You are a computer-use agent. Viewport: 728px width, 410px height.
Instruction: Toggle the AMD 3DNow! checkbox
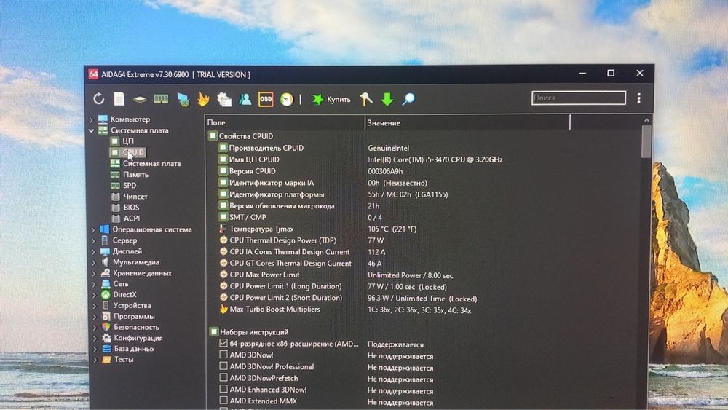point(223,355)
